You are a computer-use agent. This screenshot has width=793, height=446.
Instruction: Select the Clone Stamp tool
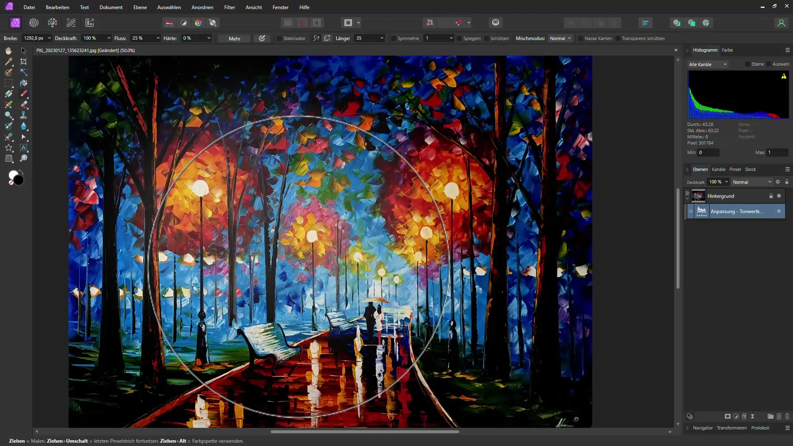click(x=24, y=115)
